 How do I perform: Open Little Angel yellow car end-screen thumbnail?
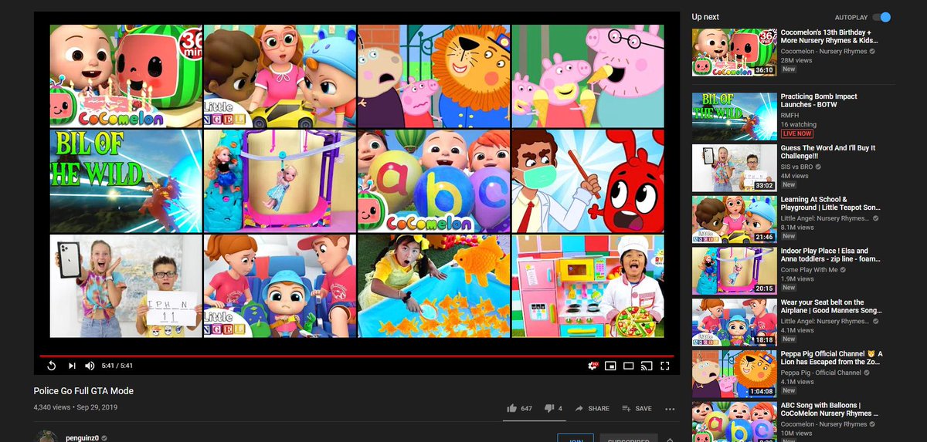pos(279,76)
